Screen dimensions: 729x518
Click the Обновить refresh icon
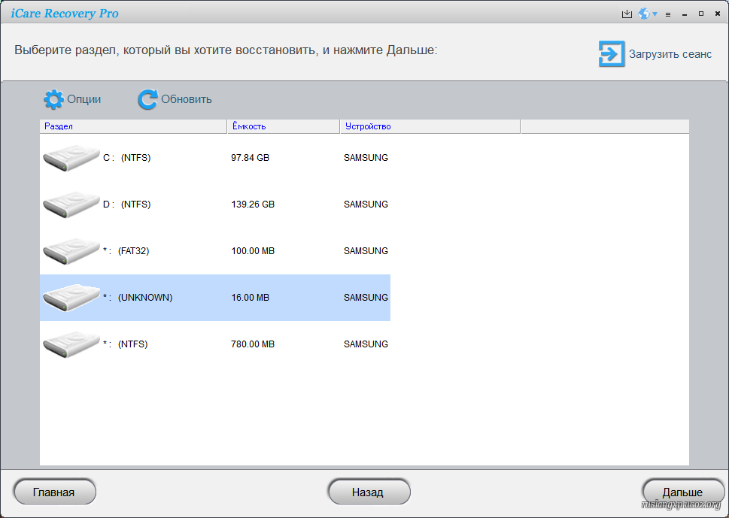coord(147,99)
